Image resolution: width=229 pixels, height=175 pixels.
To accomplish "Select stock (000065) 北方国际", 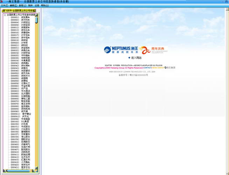I will coord(20,93).
